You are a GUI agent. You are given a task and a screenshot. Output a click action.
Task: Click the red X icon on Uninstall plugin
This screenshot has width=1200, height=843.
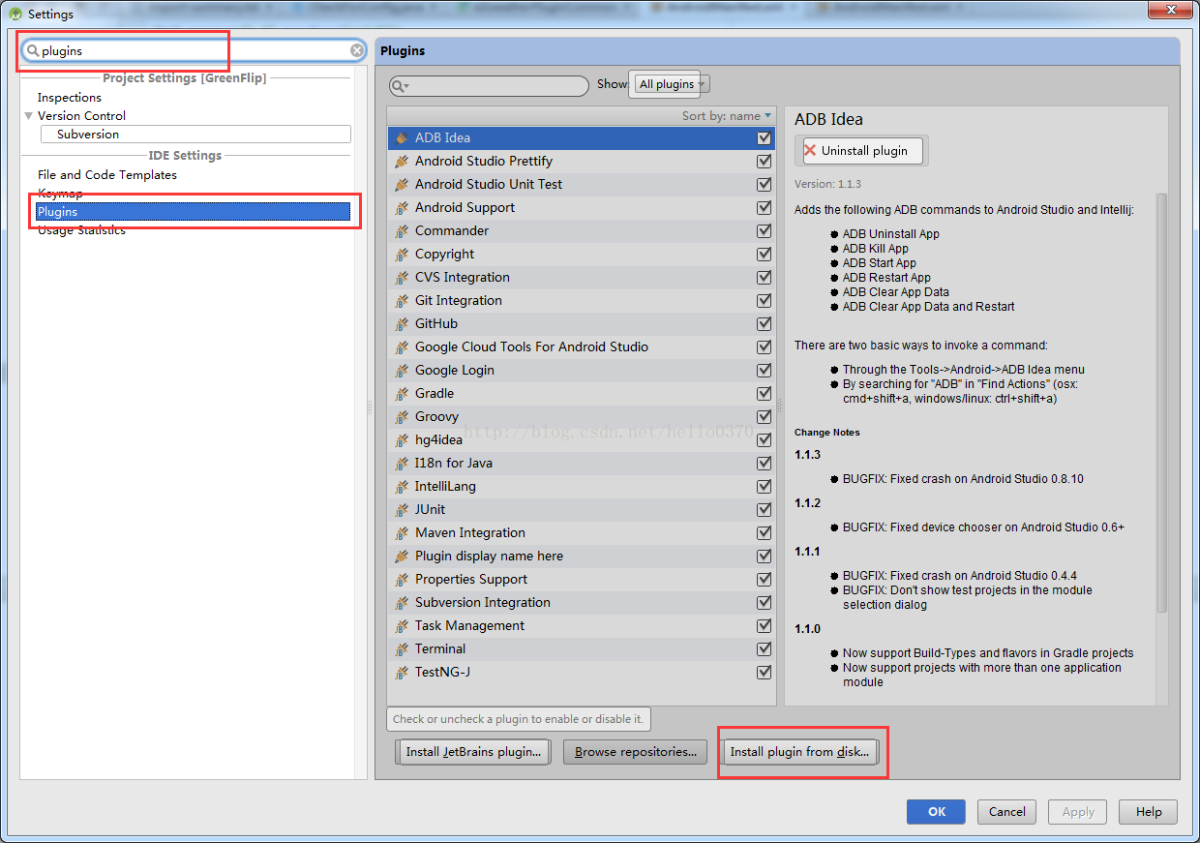click(x=810, y=150)
